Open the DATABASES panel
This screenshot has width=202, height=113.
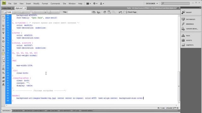pyautogui.click(x=191, y=19)
